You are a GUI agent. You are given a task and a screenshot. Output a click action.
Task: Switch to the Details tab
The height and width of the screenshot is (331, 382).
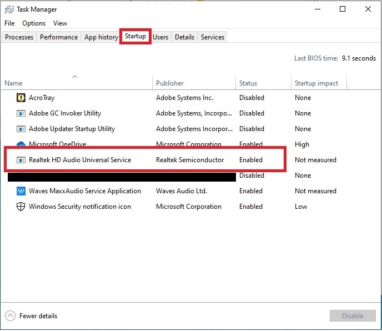184,37
